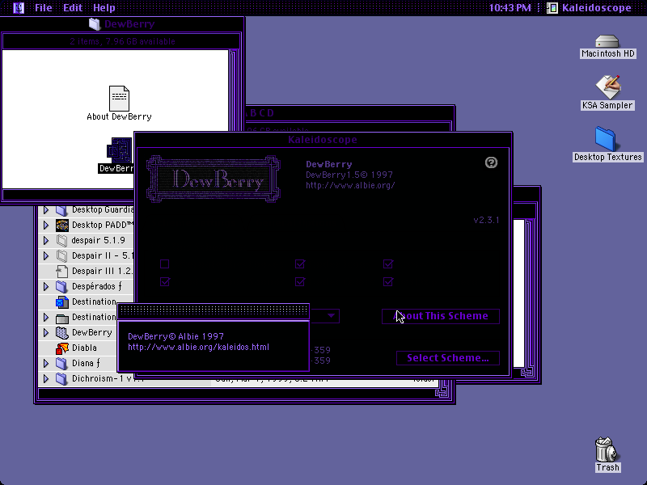Click the document icon of Despair III
Screen dimensions: 647x485
(x=62, y=271)
